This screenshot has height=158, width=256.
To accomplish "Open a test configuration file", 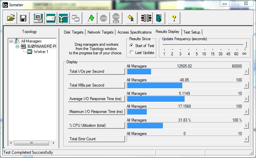I will pyautogui.click(x=11, y=18).
